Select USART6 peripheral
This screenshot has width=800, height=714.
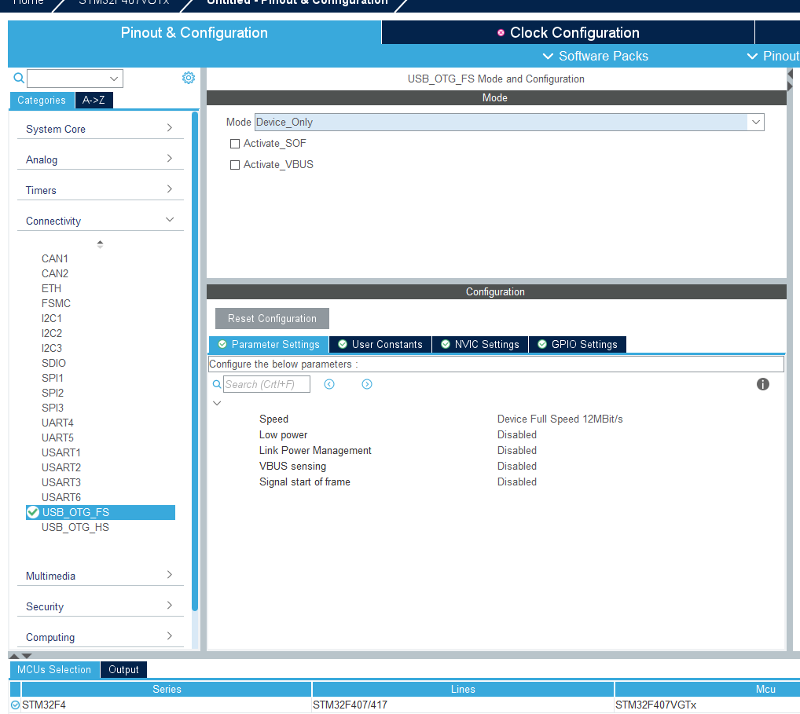point(61,497)
